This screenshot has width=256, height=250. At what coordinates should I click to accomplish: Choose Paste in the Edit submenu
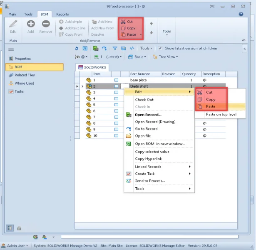point(211,107)
